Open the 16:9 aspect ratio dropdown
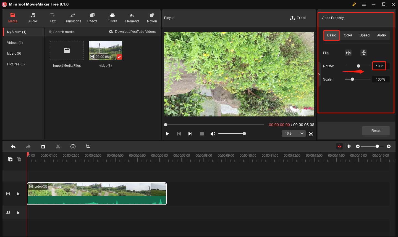The height and width of the screenshot is (237, 398). (x=294, y=134)
